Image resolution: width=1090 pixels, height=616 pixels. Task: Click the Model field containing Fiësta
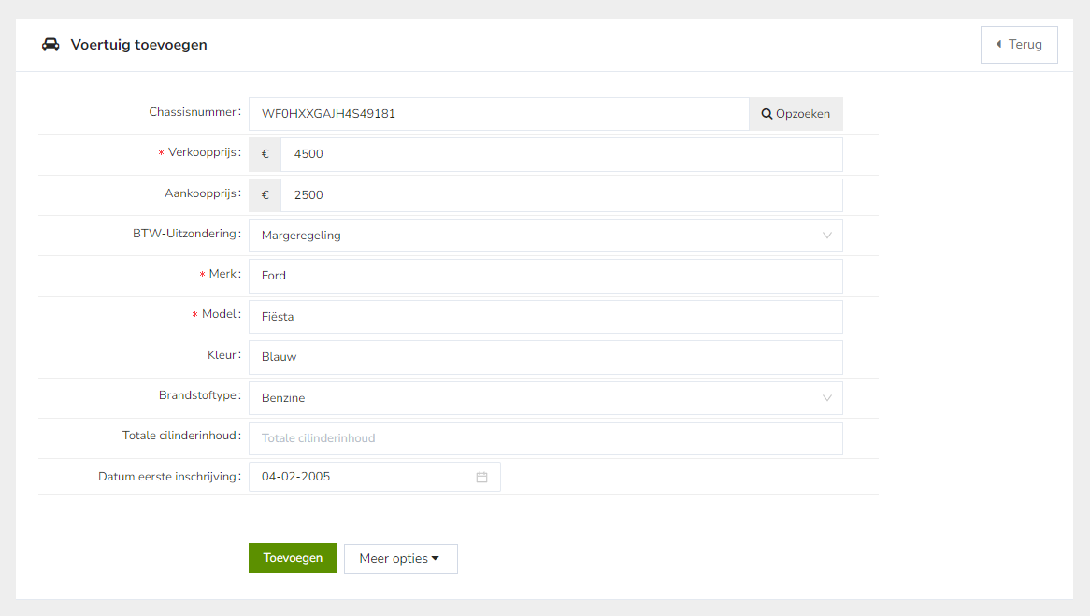[546, 317]
